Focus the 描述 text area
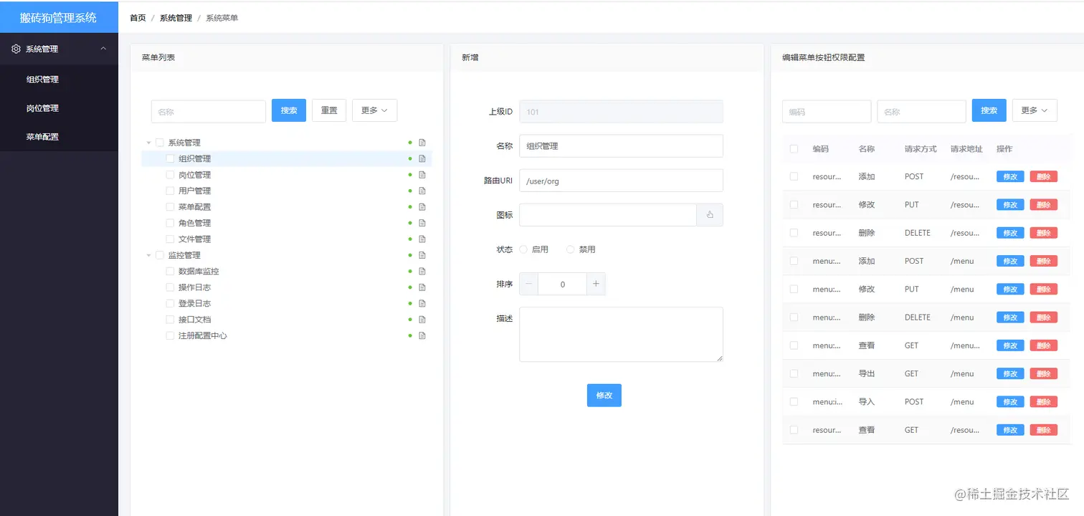Viewport: 1084px width, 516px height. tap(621, 335)
